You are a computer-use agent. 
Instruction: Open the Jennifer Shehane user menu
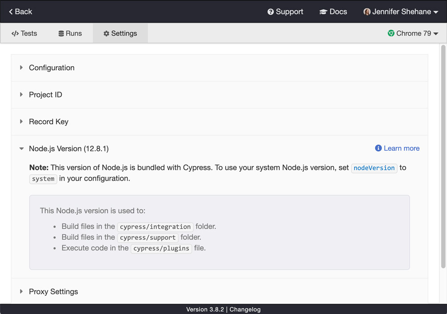[400, 11]
